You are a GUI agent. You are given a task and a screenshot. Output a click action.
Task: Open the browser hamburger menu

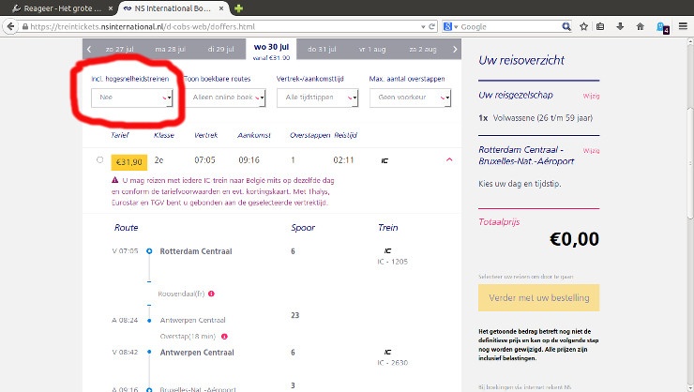coord(683,26)
